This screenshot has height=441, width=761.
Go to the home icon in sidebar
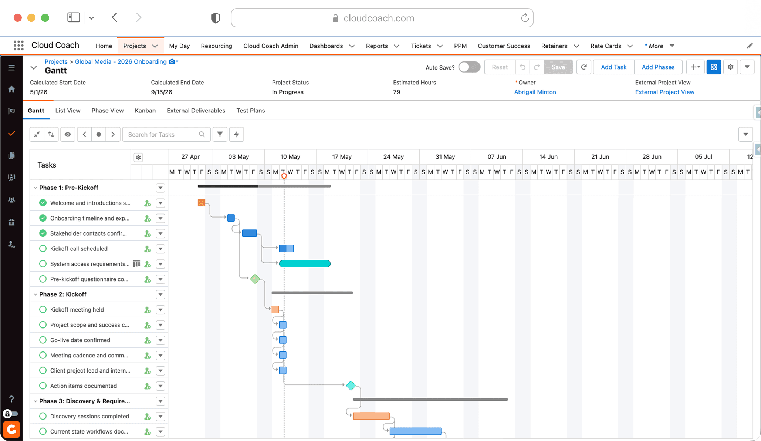11,89
